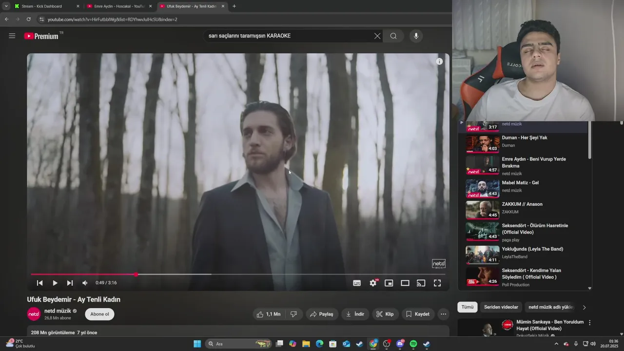Focus the browser URL address bar
The height and width of the screenshot is (351, 624).
[244, 19]
